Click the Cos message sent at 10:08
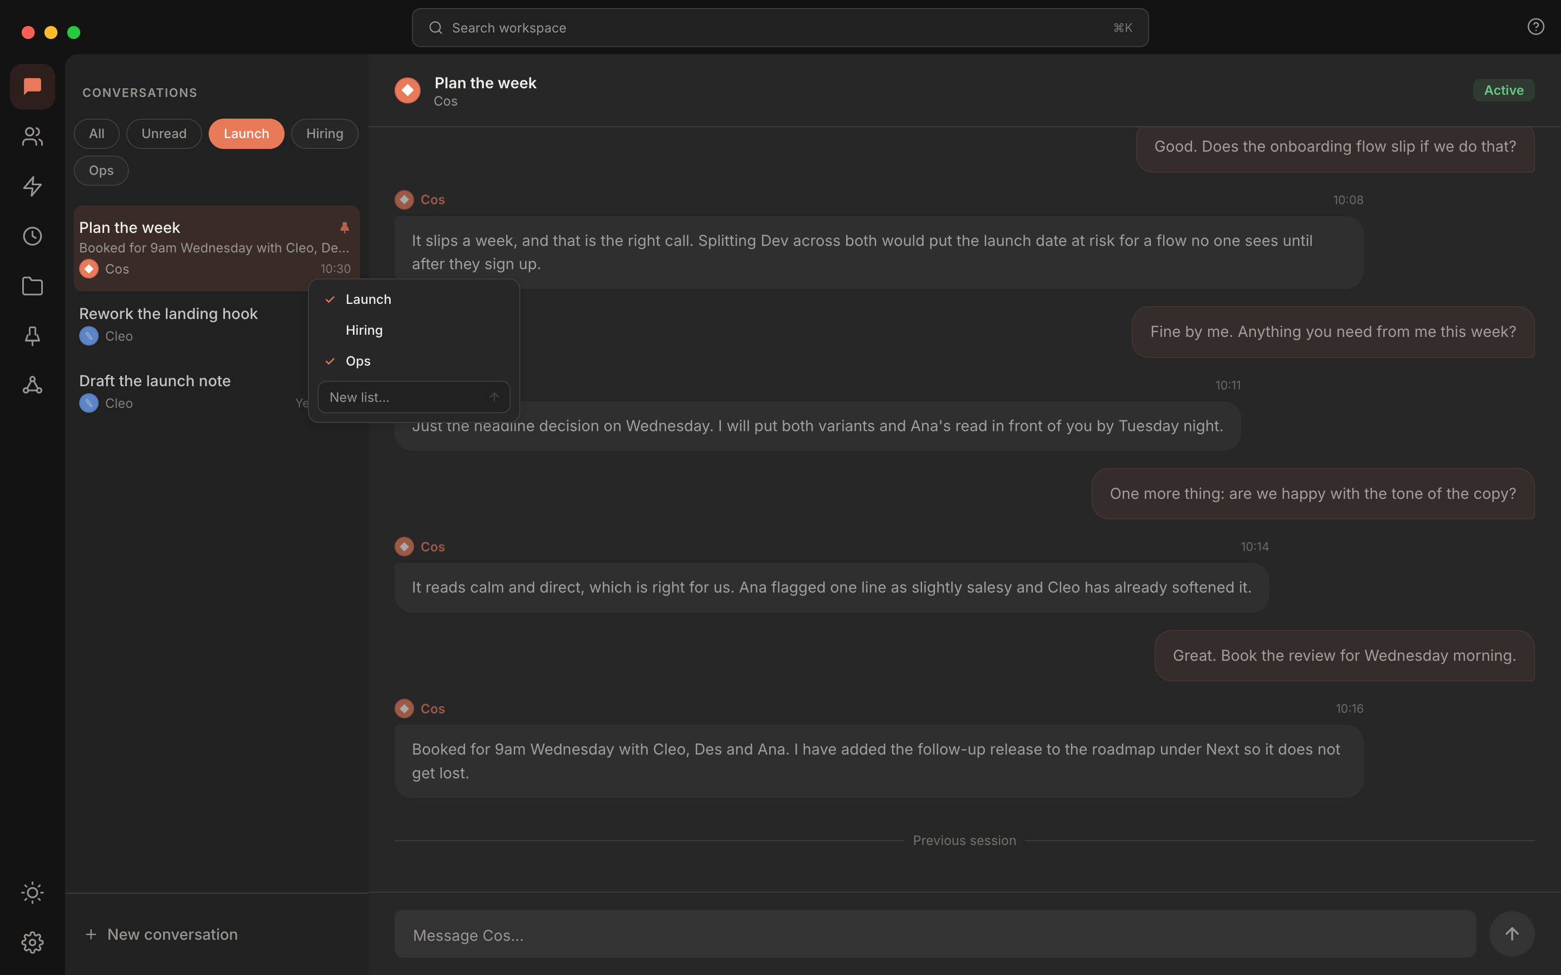1561x975 pixels. tap(879, 252)
